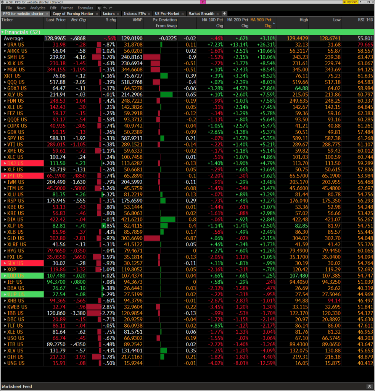Expand the DXJ US row arrow

pos(5,163)
